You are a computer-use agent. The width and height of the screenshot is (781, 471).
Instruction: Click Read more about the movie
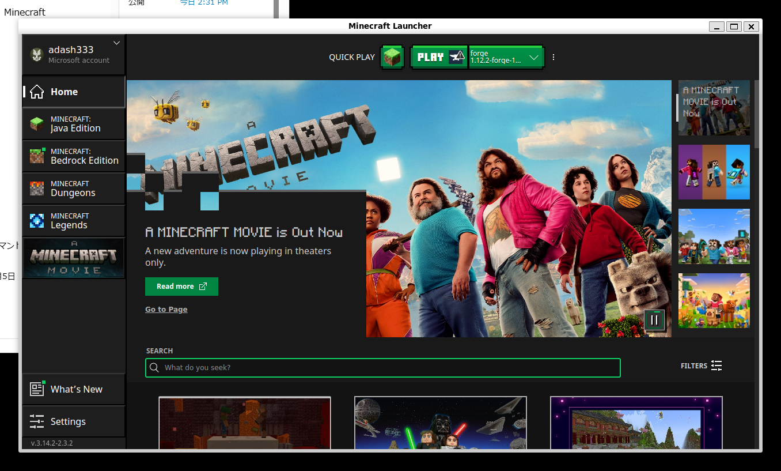[181, 287]
